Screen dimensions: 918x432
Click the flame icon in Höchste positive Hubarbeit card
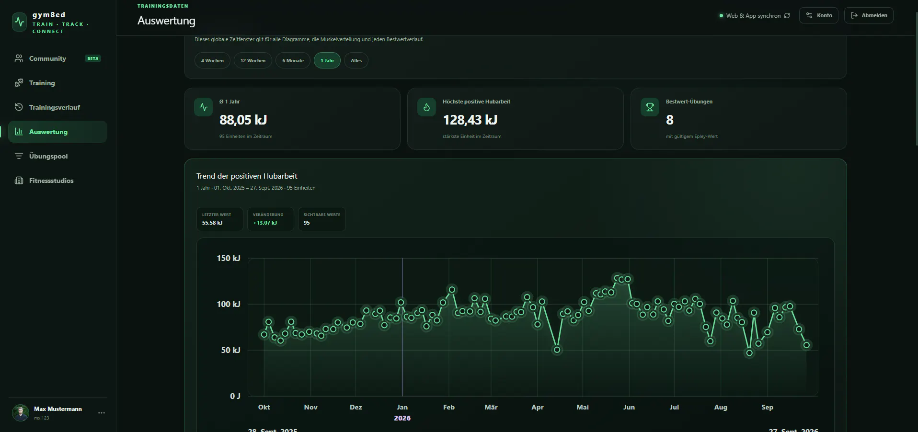tap(426, 107)
